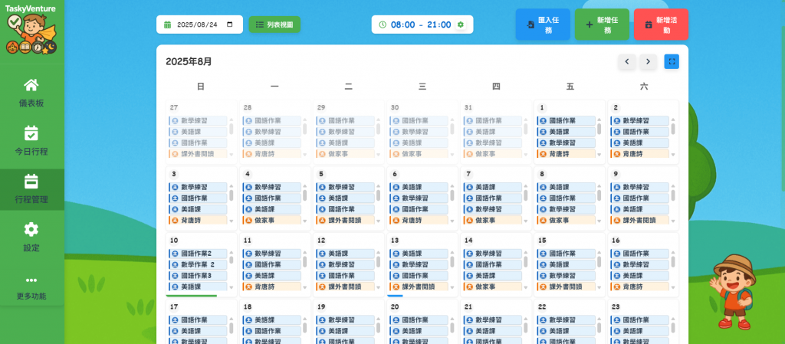This screenshot has width=785, height=344.
Task: Click scrollbar thumb in day 15 cell
Action: [x=599, y=262]
